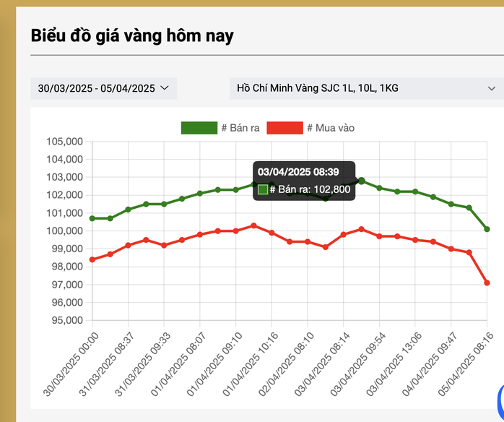Click the green square inside the tooltip

[263, 189]
